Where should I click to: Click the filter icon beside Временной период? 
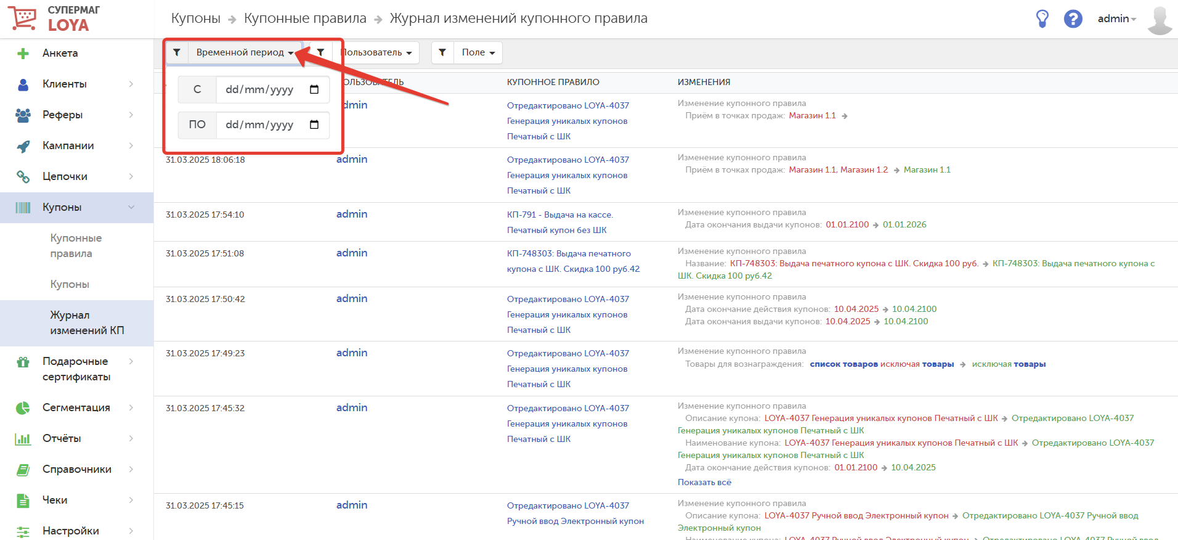[177, 52]
